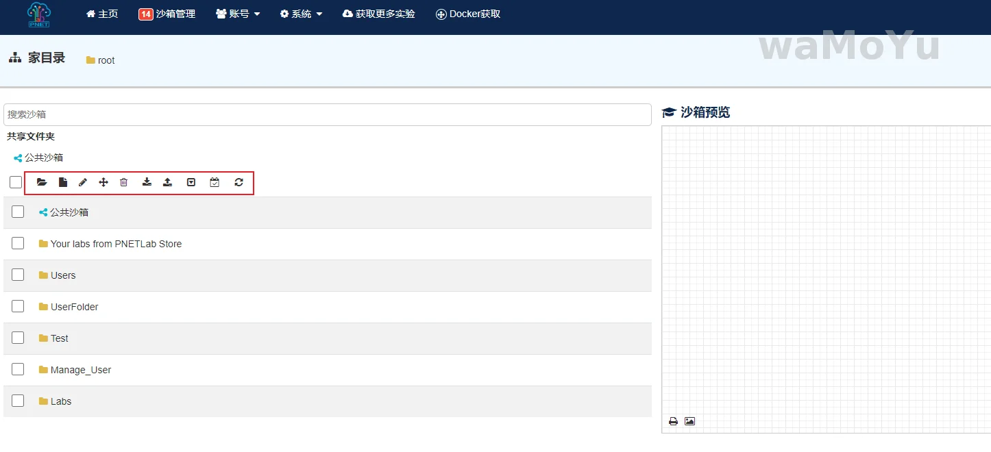Go to the 主页 menu item
Screen dimensions: 991x452
tap(102, 14)
